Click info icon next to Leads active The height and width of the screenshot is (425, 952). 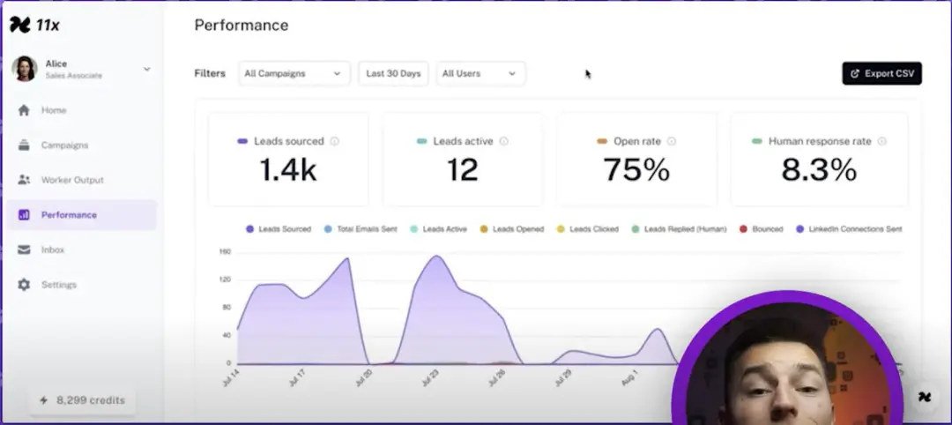tap(503, 141)
